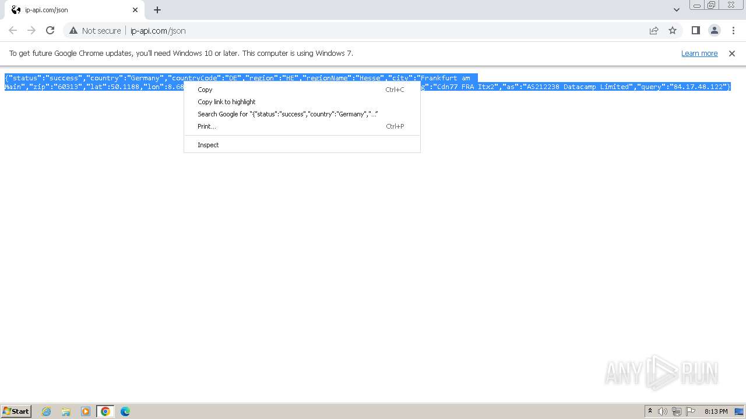Launch Microsoft Edge from the taskbar

[125, 411]
